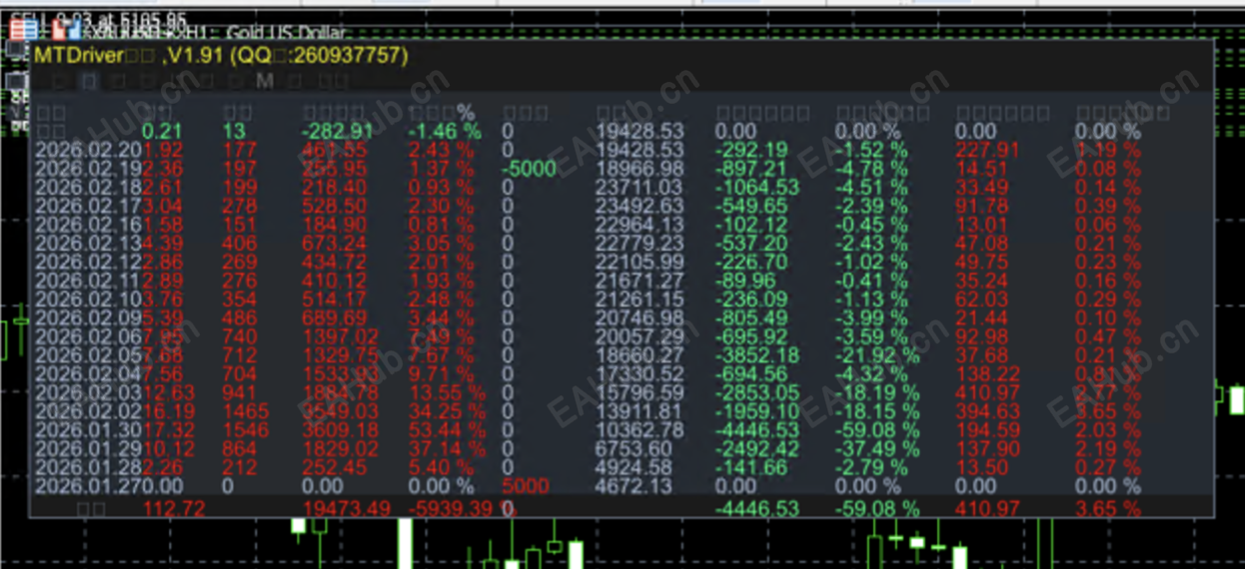Image resolution: width=1245 pixels, height=569 pixels.
Task: Click profit 461.55 in the 2026.02.20 row
Action: click(334, 150)
